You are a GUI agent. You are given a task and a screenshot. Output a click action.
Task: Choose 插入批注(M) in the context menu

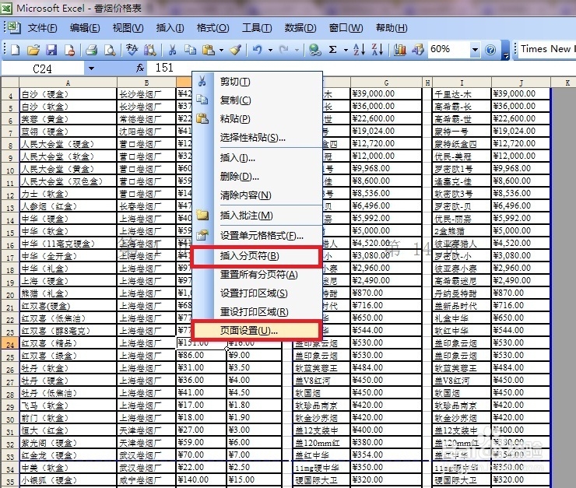click(257, 216)
